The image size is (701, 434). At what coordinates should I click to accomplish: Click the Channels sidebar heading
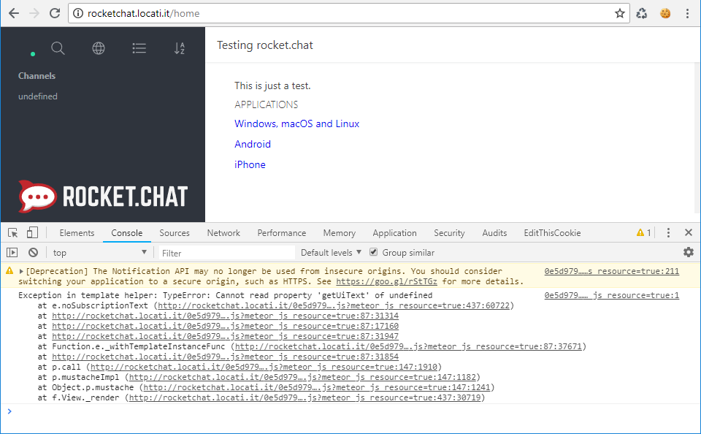37,76
